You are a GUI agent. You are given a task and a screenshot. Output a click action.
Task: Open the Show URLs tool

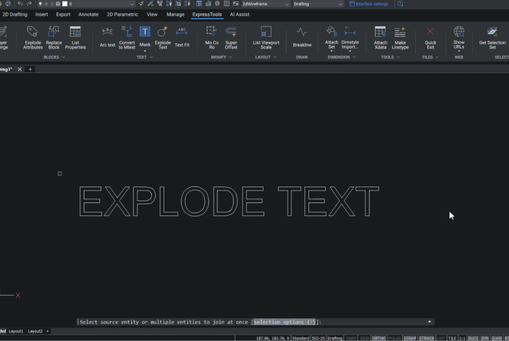[459, 38]
